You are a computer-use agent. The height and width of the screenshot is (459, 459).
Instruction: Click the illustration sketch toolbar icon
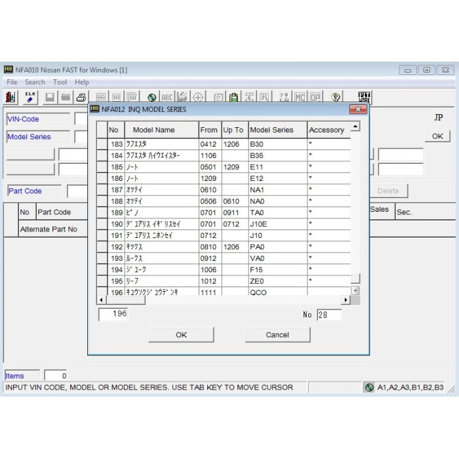point(182,97)
